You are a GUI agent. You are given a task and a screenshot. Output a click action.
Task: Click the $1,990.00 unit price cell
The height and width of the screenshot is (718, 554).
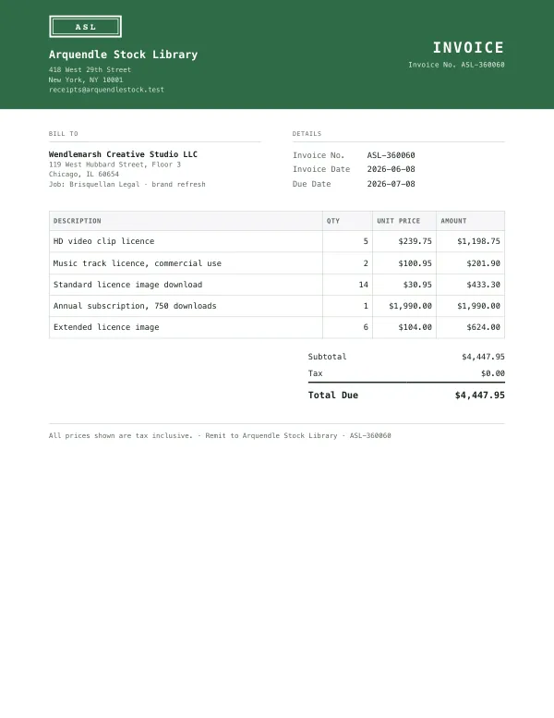pos(410,306)
